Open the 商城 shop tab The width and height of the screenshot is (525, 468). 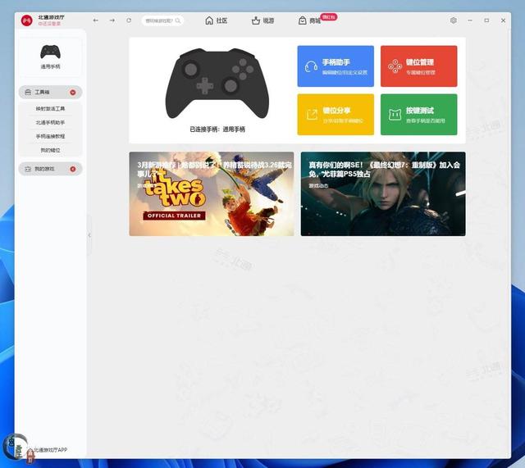pyautogui.click(x=309, y=20)
